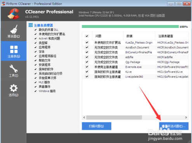Toggle the 声音事件 checkbox
This screenshot has width=192, height=143.
coord(35,87)
